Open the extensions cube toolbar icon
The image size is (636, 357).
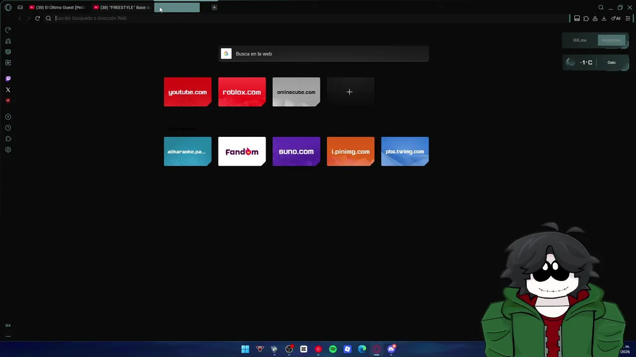pyautogui.click(x=586, y=18)
